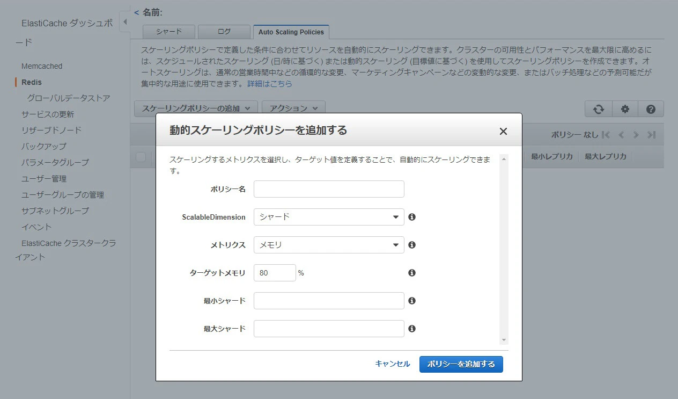Click the 最大シャード input field
Image resolution: width=678 pixels, height=399 pixels.
coord(329,329)
